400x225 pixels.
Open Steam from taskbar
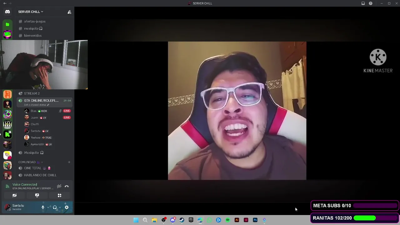182,220
